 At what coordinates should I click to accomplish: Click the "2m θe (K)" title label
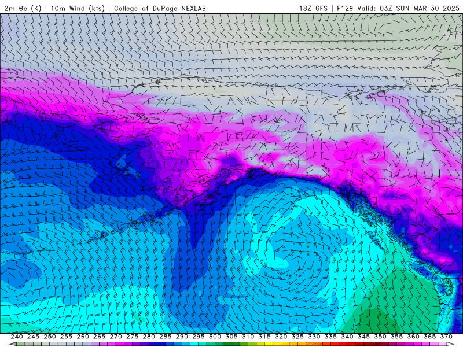tap(23, 8)
